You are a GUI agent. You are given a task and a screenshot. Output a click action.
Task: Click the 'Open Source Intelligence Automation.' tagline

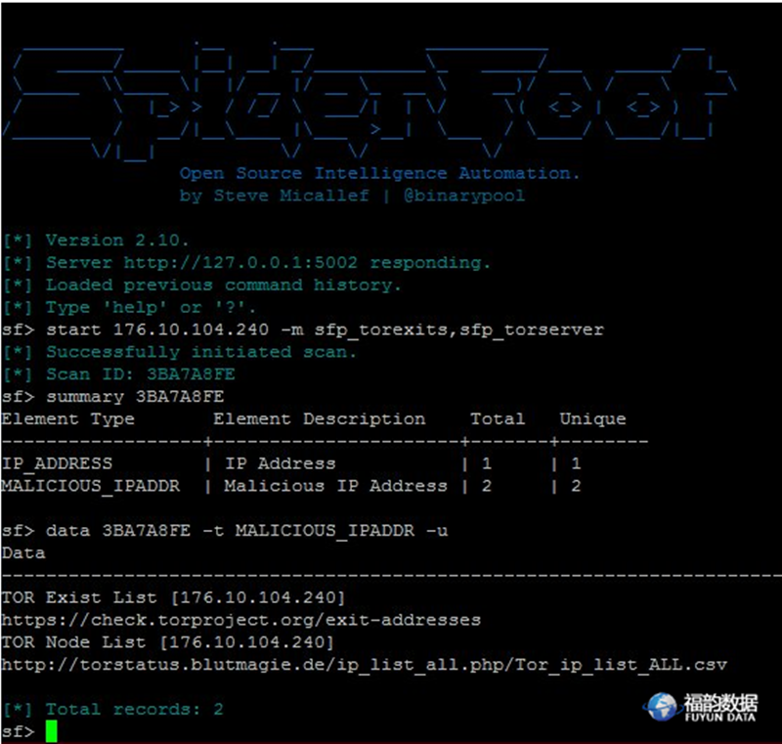[x=379, y=173]
